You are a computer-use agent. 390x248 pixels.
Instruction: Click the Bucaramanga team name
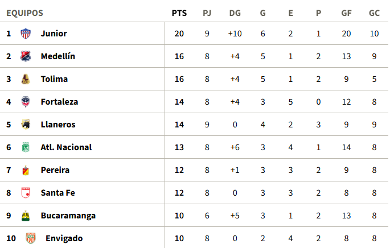coord(68,216)
